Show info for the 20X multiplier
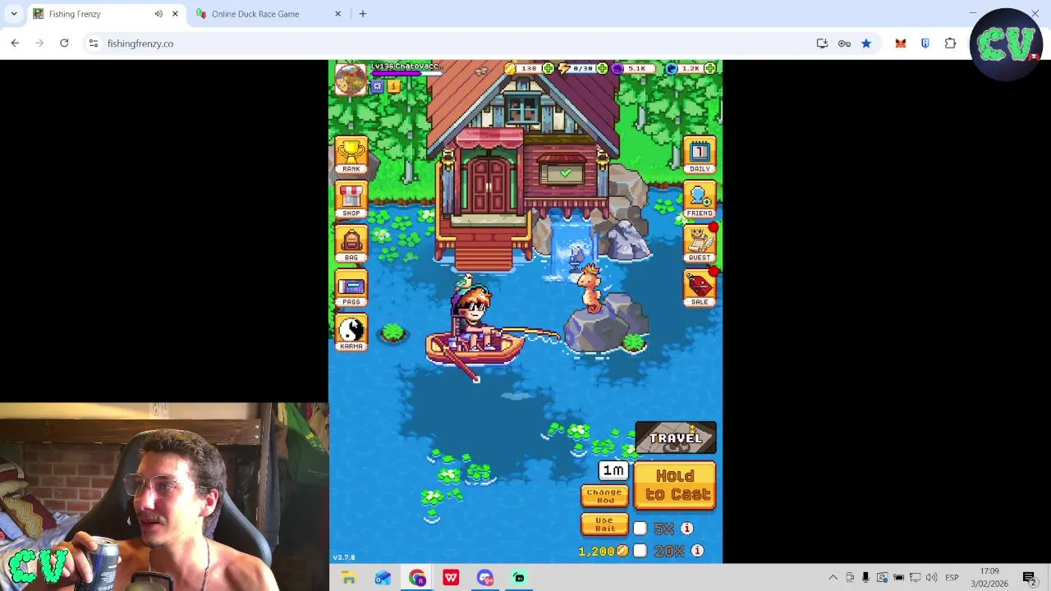Screen dimensions: 1051x591 697,551
